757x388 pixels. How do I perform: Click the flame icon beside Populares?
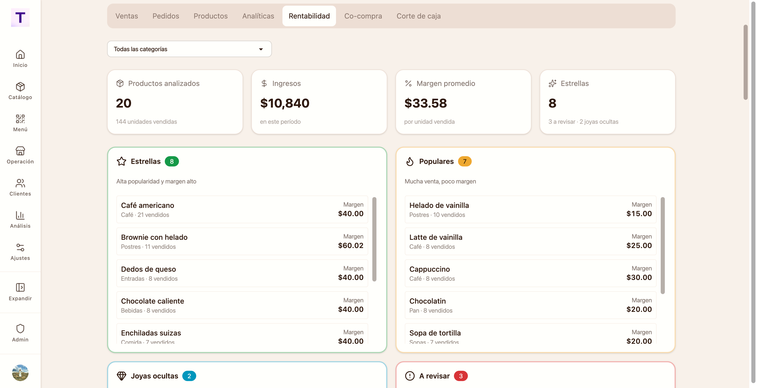click(x=410, y=161)
